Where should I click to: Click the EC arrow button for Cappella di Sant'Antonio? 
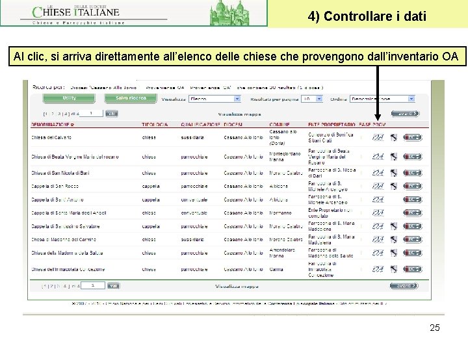[413, 200]
